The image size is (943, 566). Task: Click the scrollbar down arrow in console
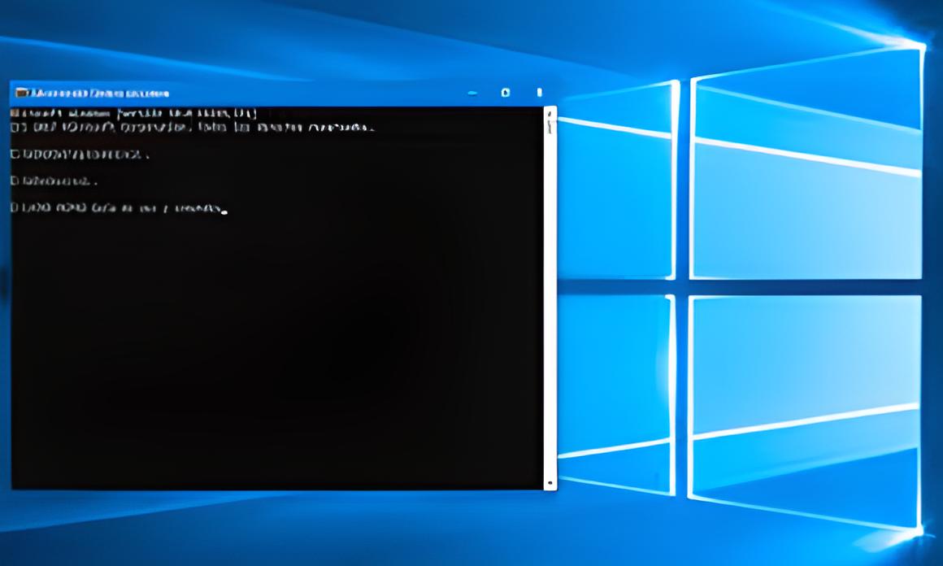(x=550, y=483)
